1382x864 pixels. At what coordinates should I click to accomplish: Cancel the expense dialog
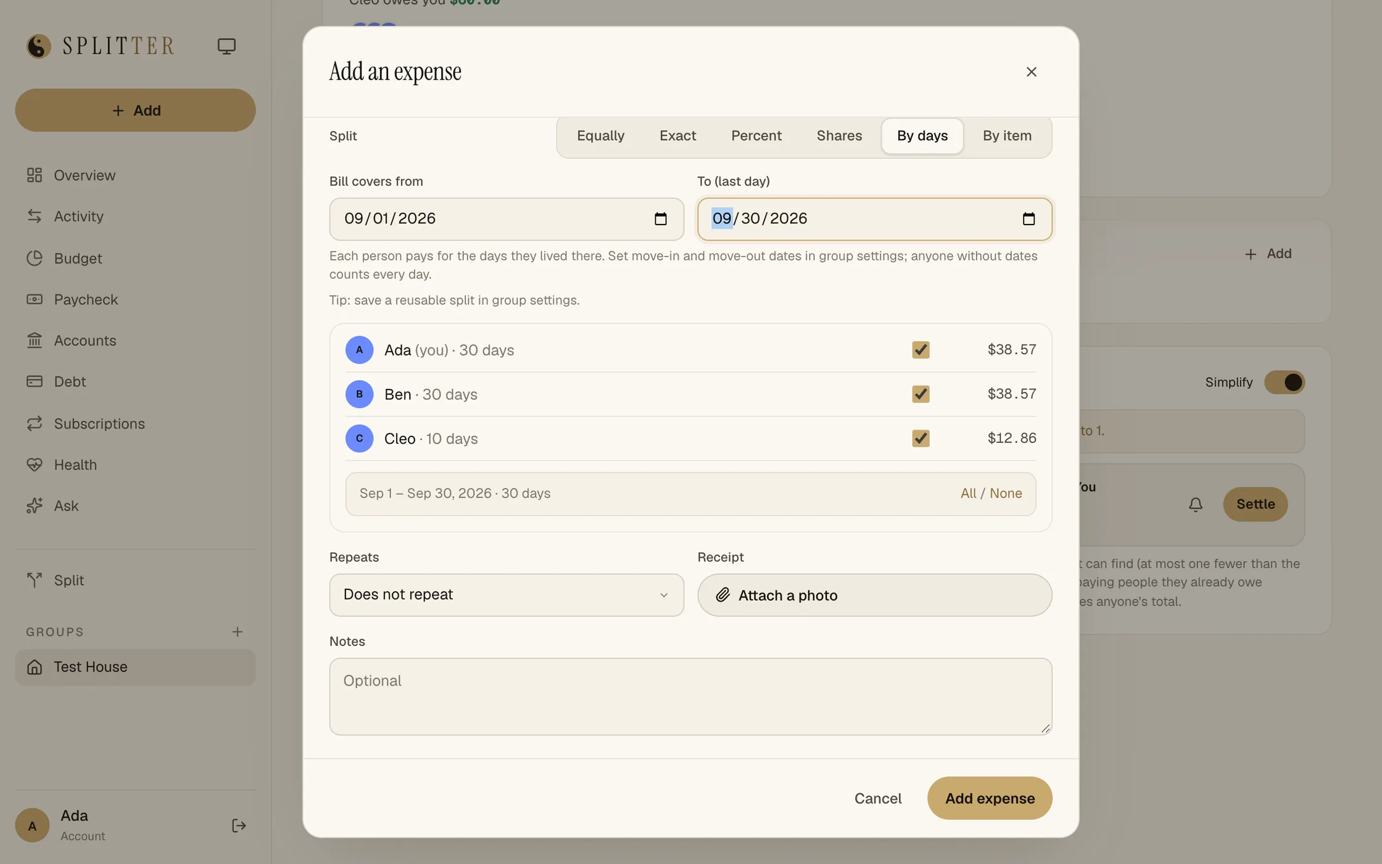pyautogui.click(x=878, y=799)
